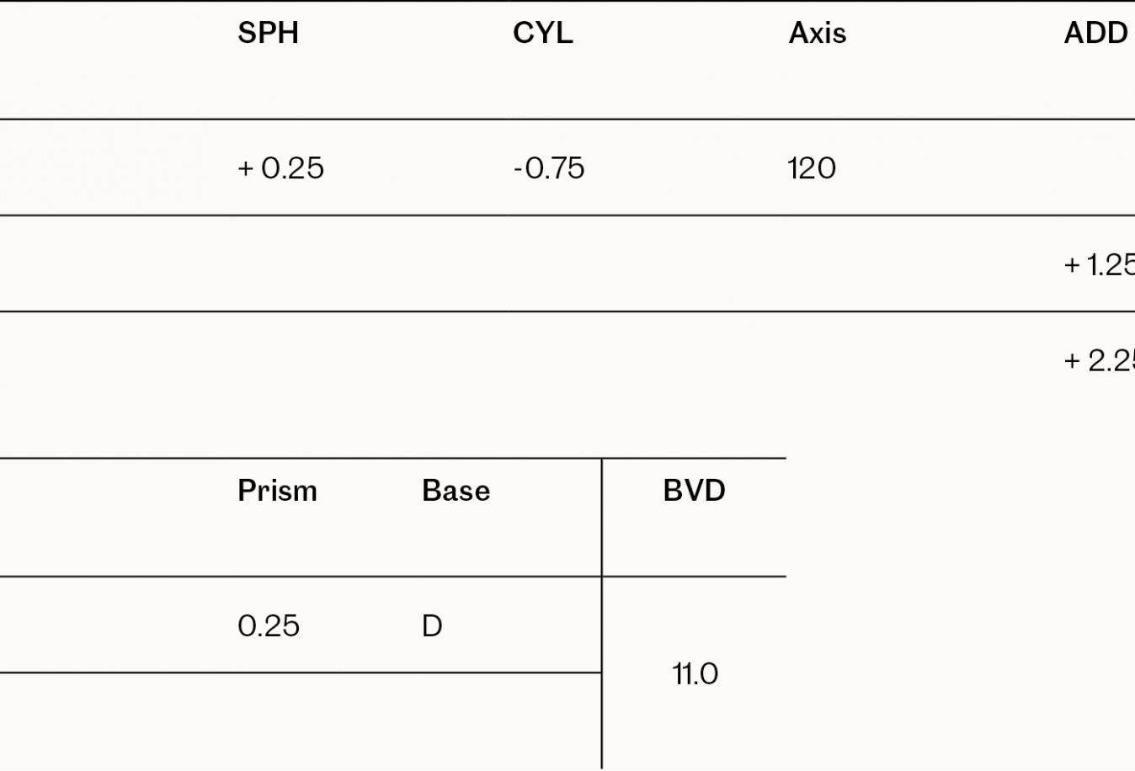Select the -0.75 cylinder value

[549, 168]
